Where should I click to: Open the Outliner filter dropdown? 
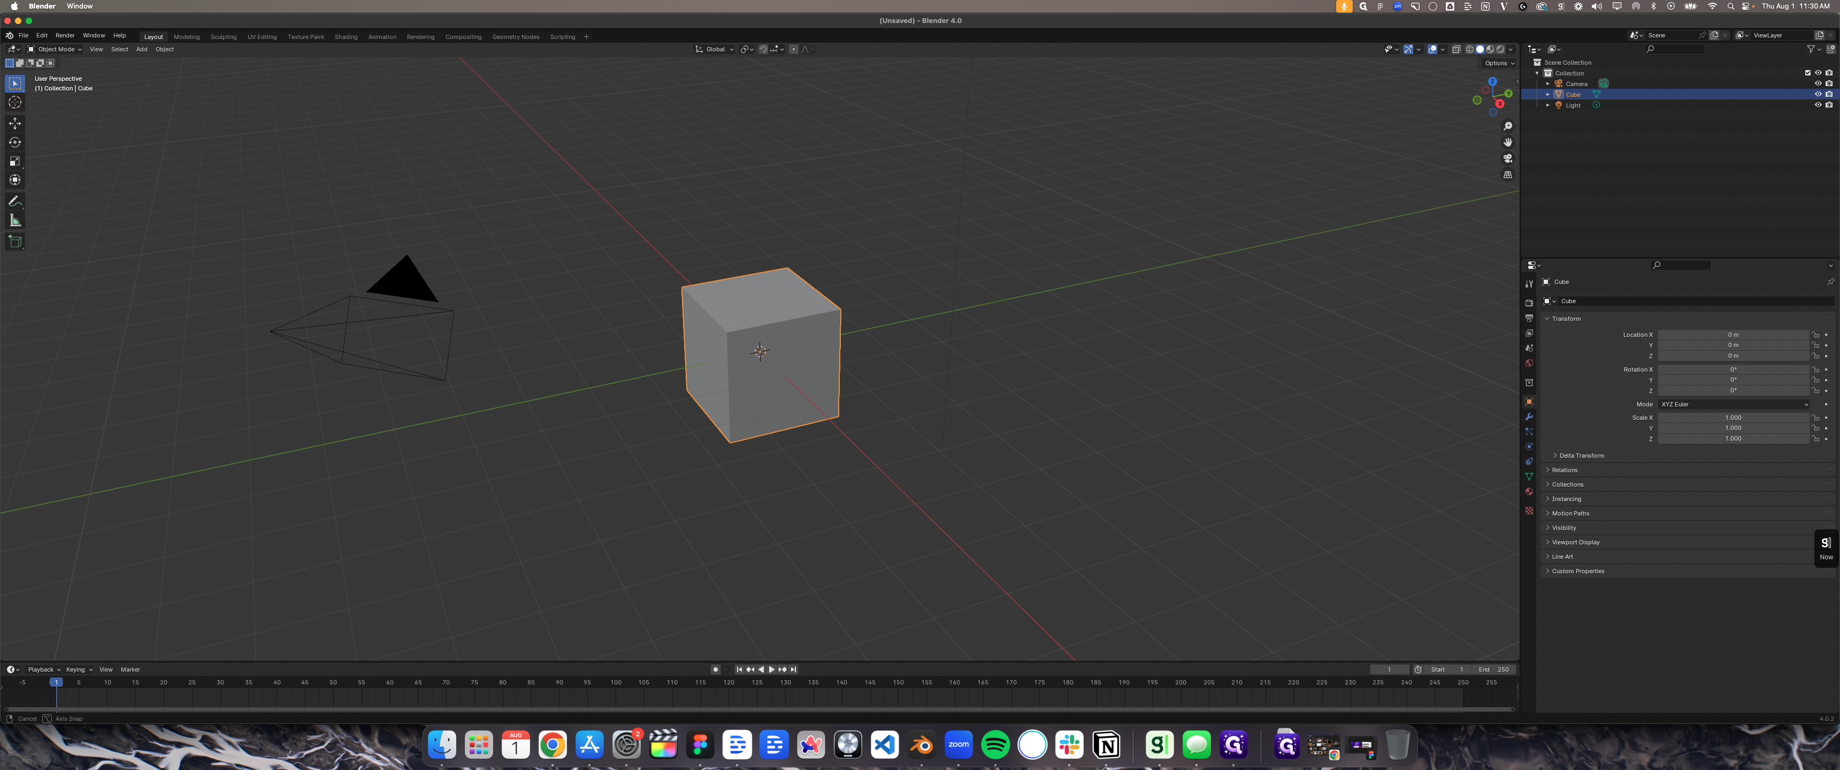pos(1814,49)
